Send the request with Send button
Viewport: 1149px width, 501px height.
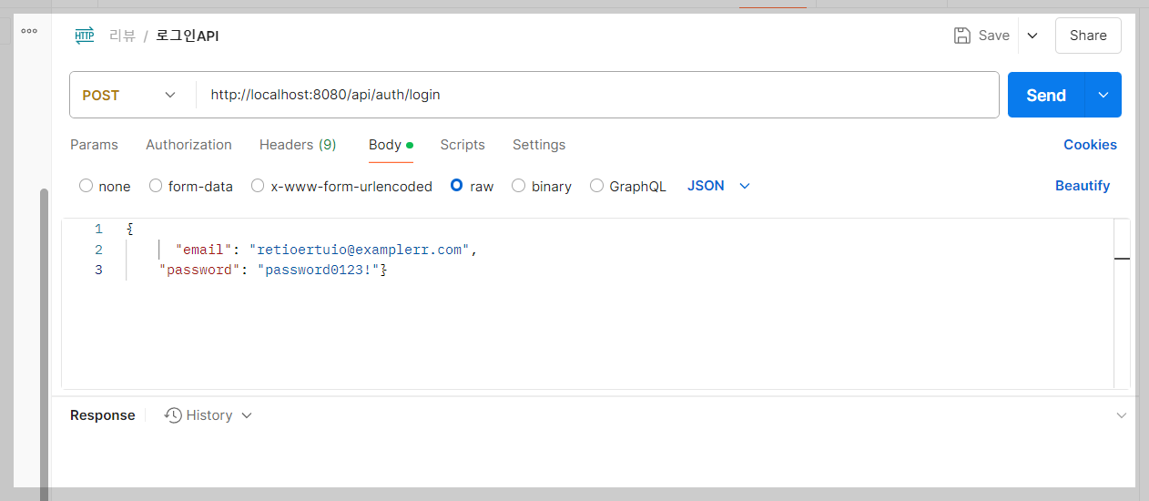tap(1046, 95)
